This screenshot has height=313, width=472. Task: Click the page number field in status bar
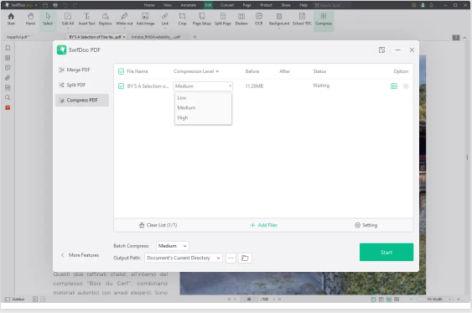pyautogui.click(x=249, y=299)
